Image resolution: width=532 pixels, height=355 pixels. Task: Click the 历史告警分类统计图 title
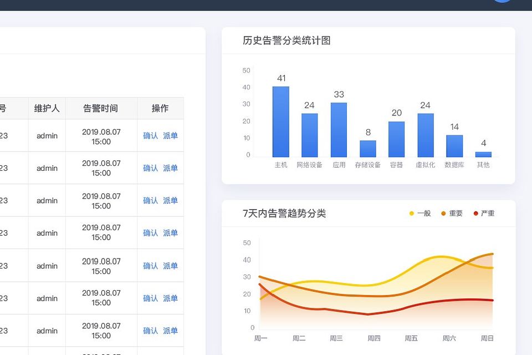pos(287,40)
